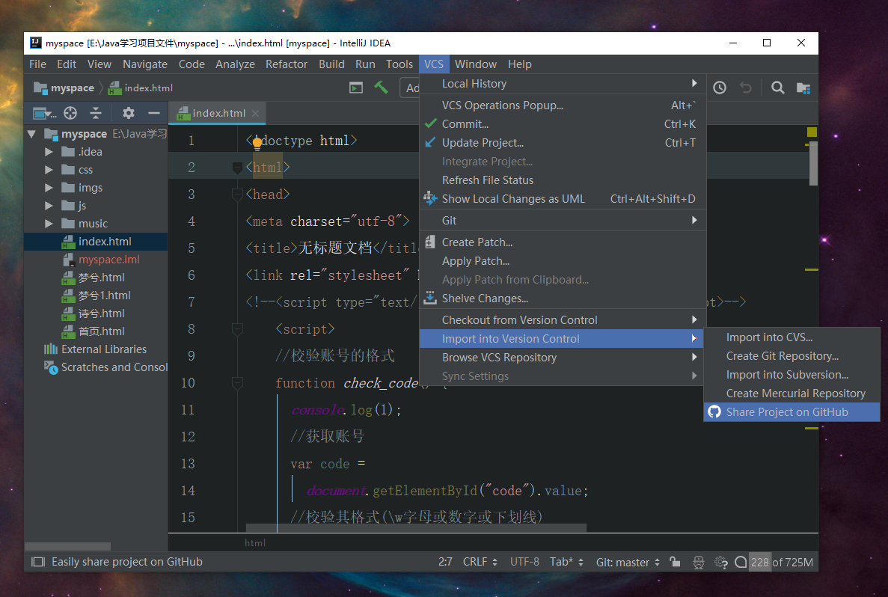Screen dimensions: 888x597
Task: Expand the imgs folder
Action: tap(49, 188)
